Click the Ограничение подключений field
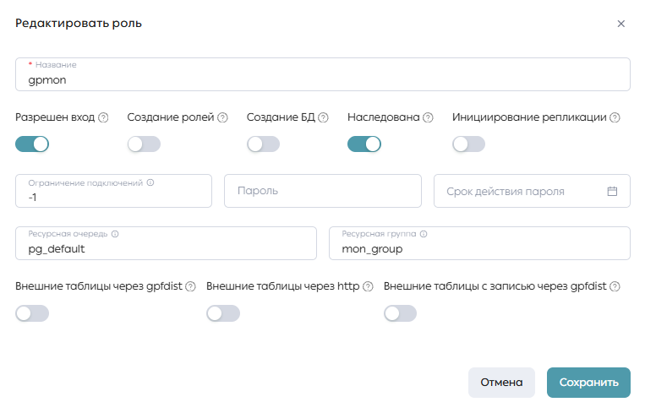 tap(114, 191)
